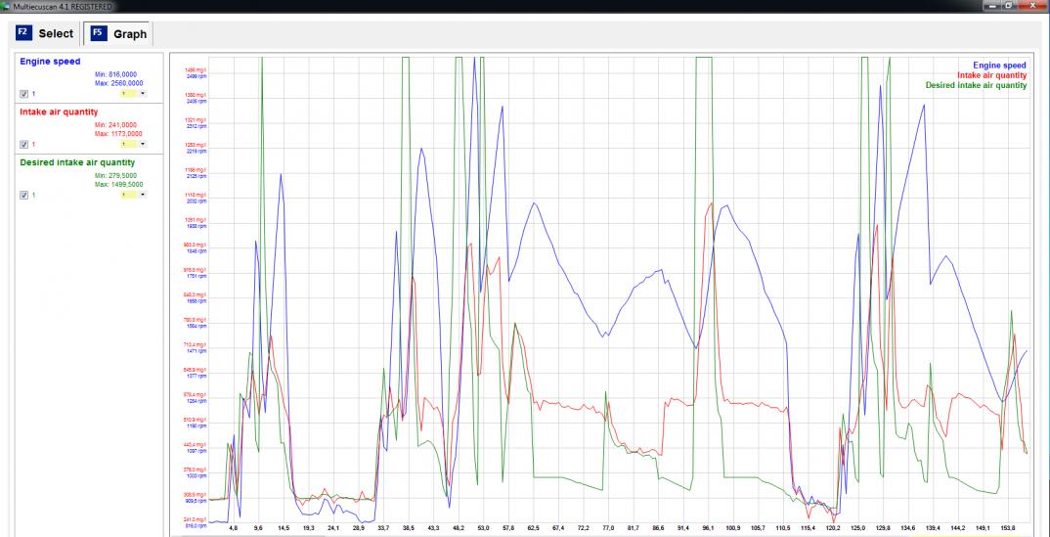This screenshot has height=537, width=1050.
Task: Click the 100,9 time axis tick label
Action: pos(733,528)
